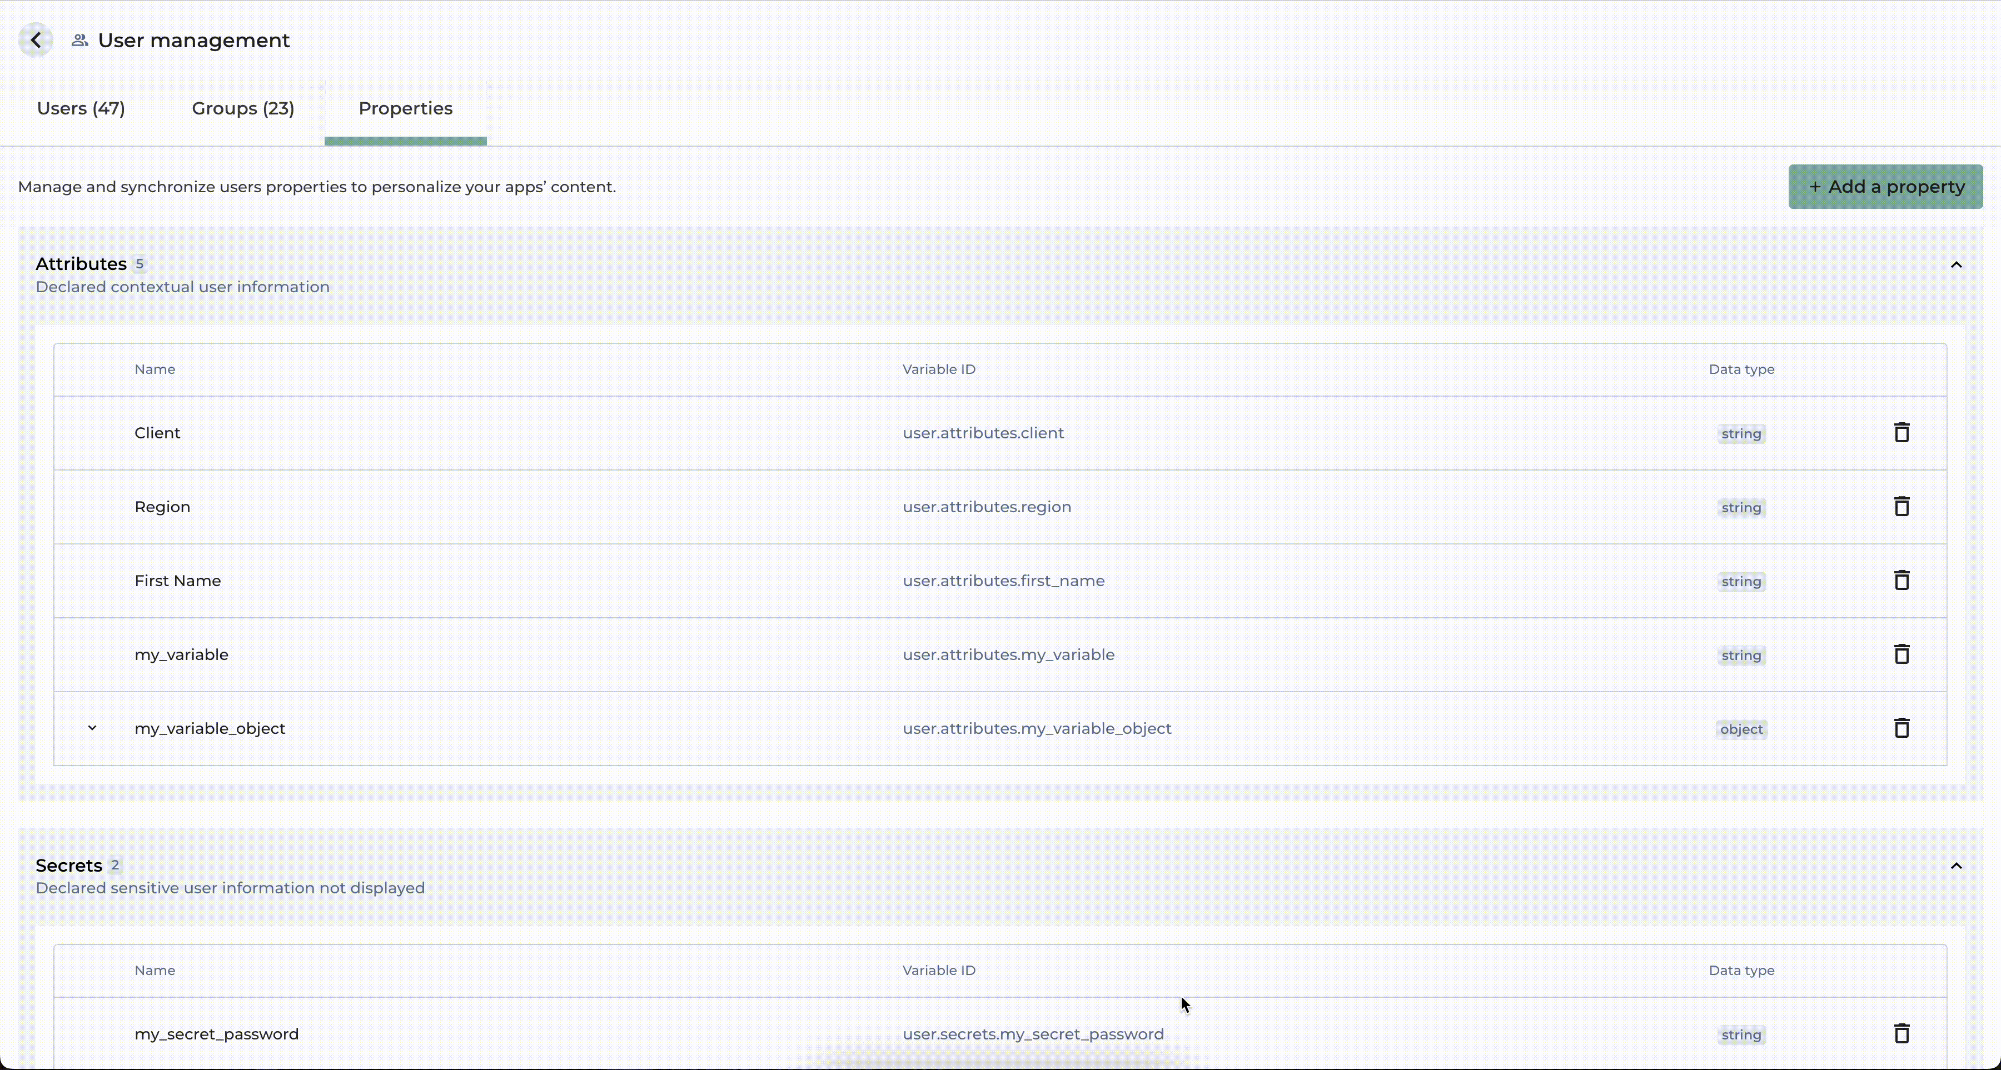
Task: Expand the my_variable_object row
Action: (92, 728)
